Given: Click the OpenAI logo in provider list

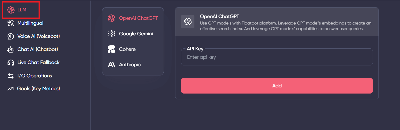Looking at the screenshot, I should pos(112,18).
